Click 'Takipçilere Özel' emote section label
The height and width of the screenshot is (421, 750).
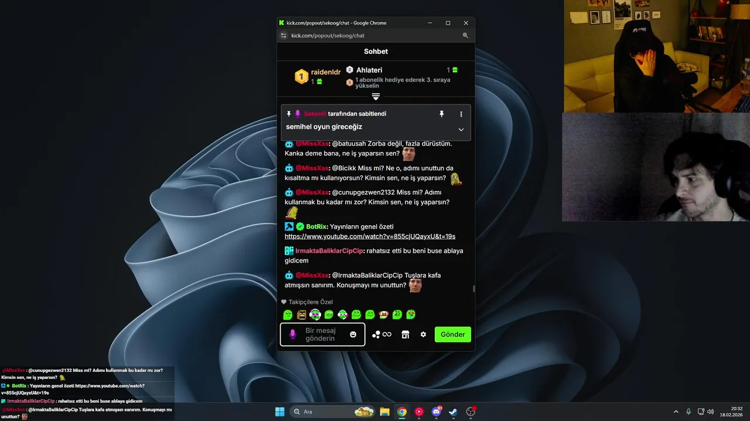point(311,302)
